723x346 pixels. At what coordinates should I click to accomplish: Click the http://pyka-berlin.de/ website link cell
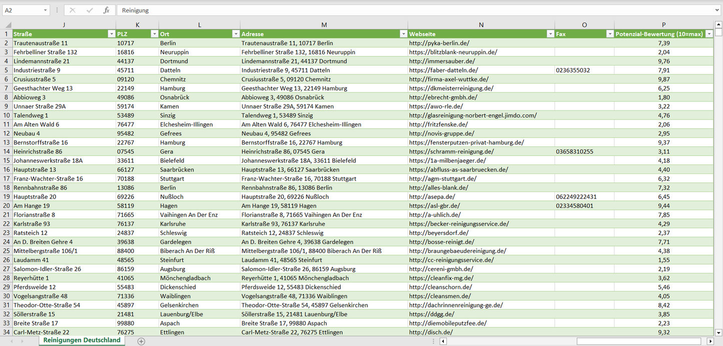point(439,43)
